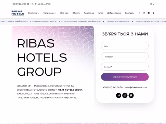The width and height of the screenshot is (166, 124).
Task: Expand the Напрямки dropdown menu
Action: click(50, 13)
